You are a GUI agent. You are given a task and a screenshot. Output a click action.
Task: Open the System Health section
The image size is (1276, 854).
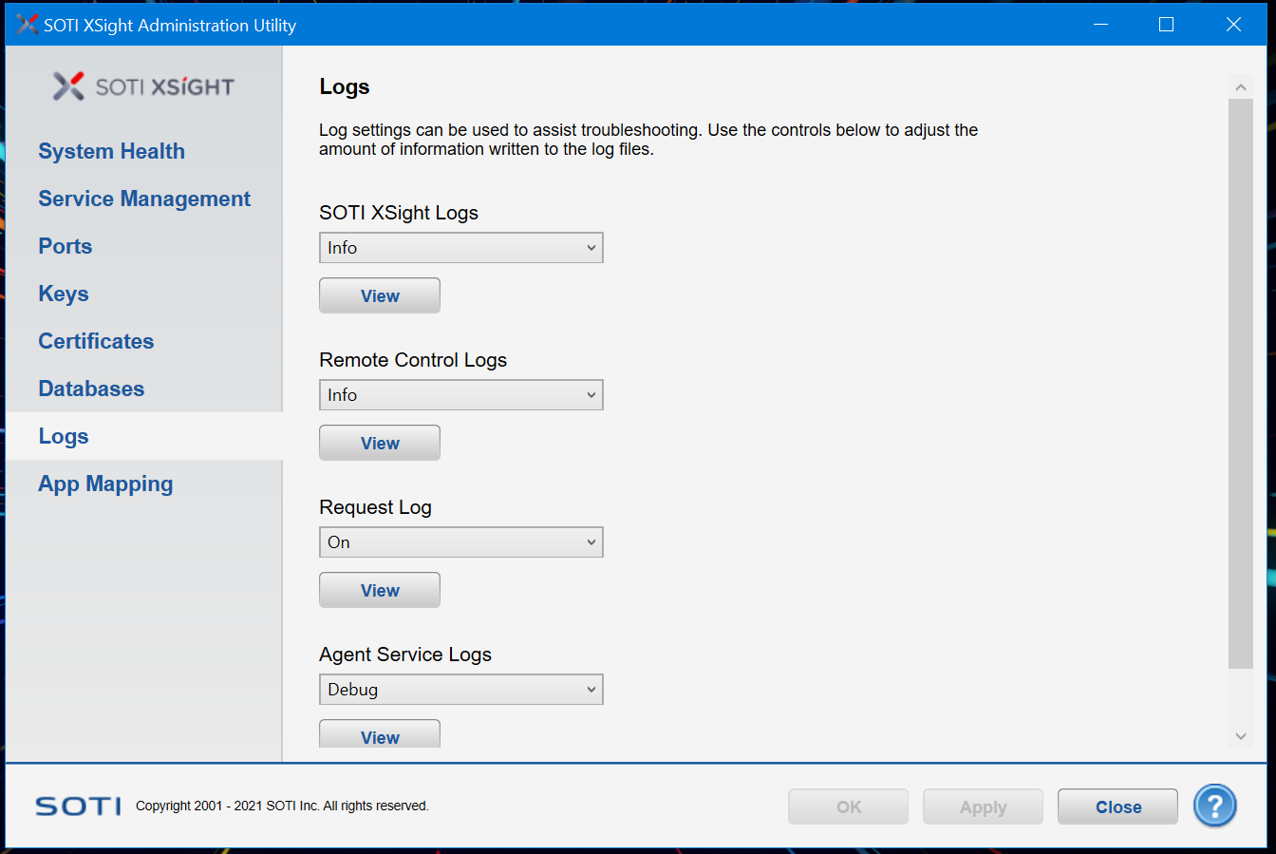point(111,151)
